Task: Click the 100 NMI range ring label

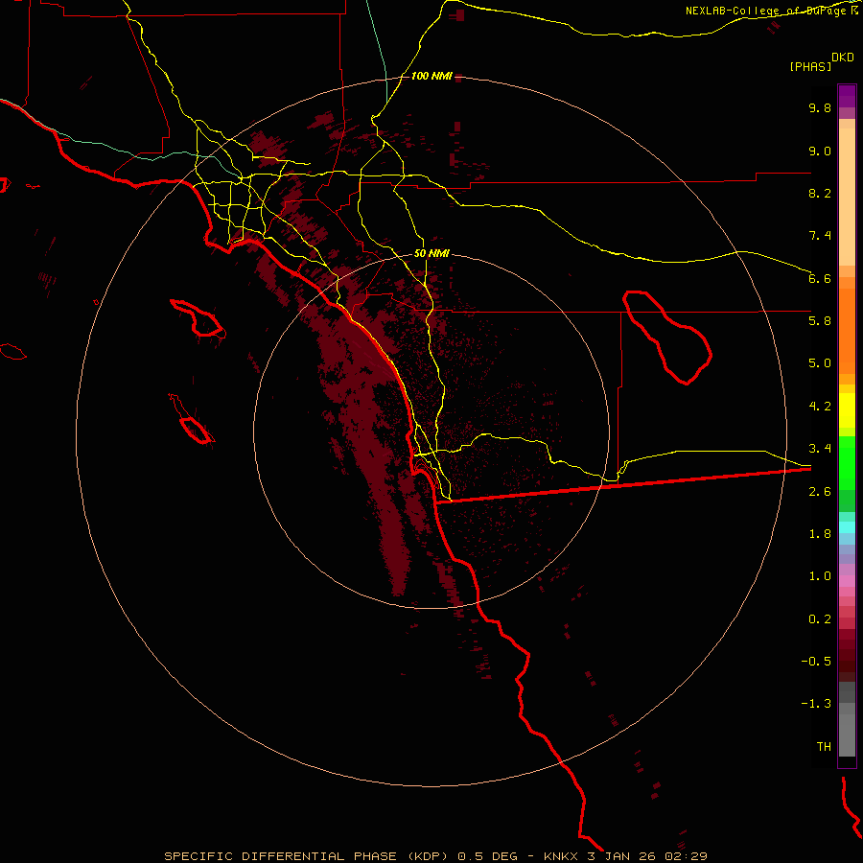Action: pos(431,76)
